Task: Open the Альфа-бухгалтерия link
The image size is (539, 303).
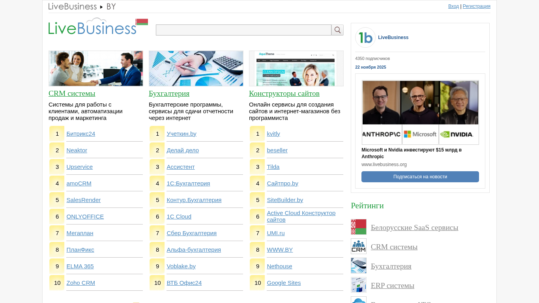Action: click(x=194, y=250)
